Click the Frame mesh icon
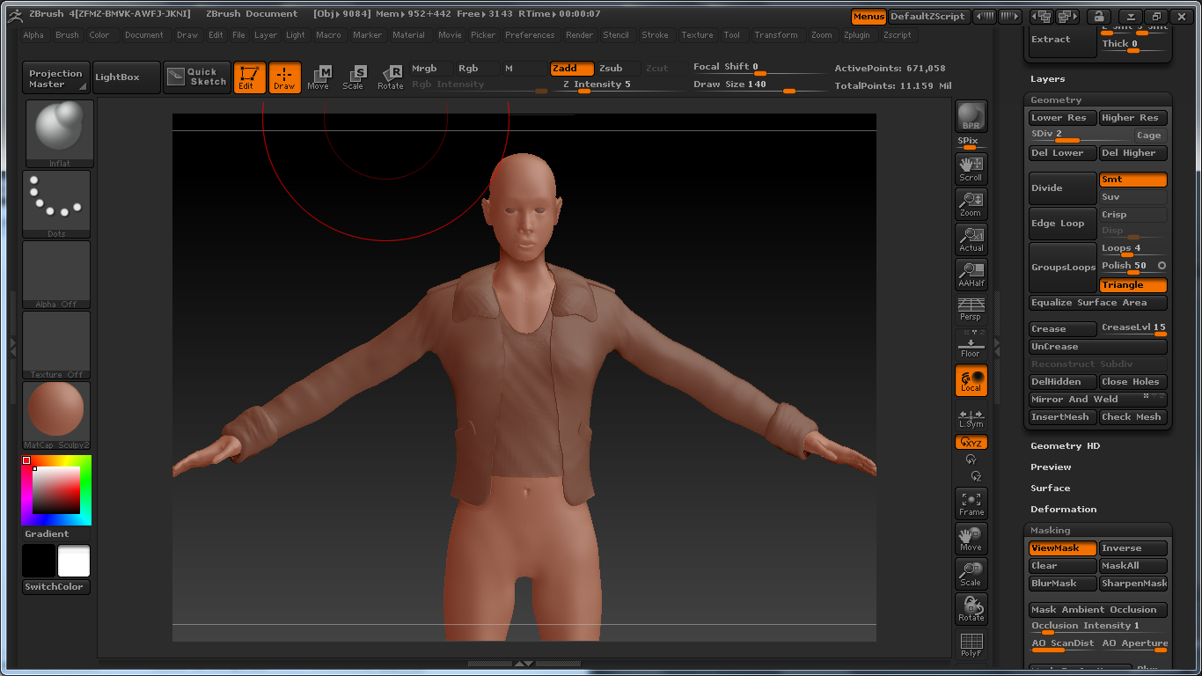 tap(971, 503)
